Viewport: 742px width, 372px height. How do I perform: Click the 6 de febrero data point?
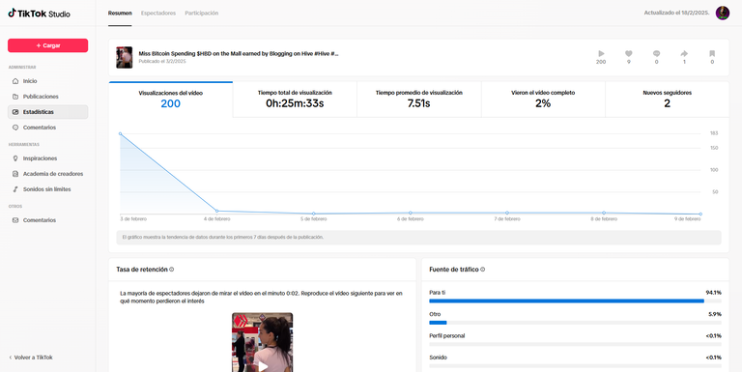tap(411, 213)
